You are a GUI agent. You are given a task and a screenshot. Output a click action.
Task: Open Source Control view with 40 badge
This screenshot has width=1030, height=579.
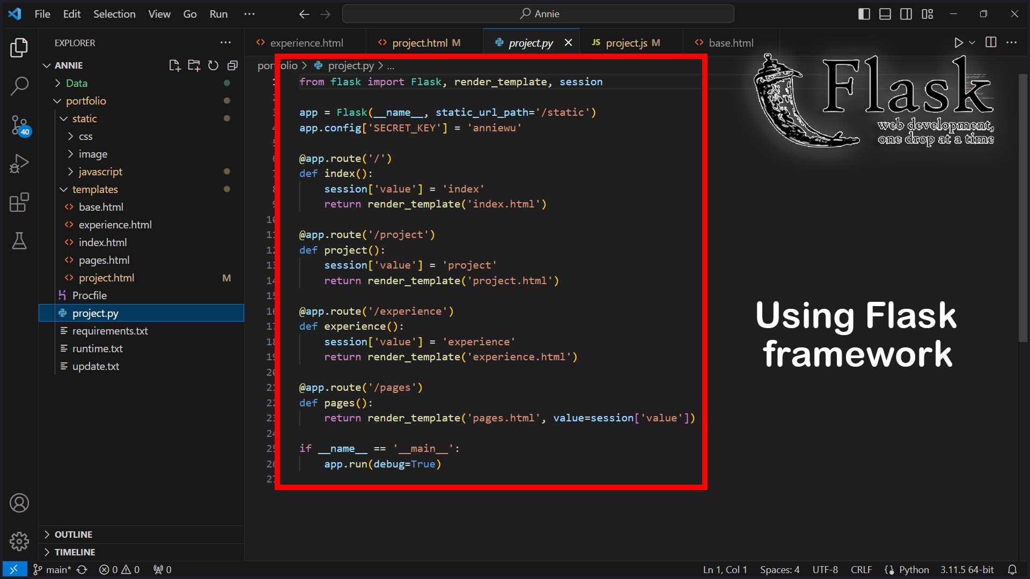(x=19, y=124)
